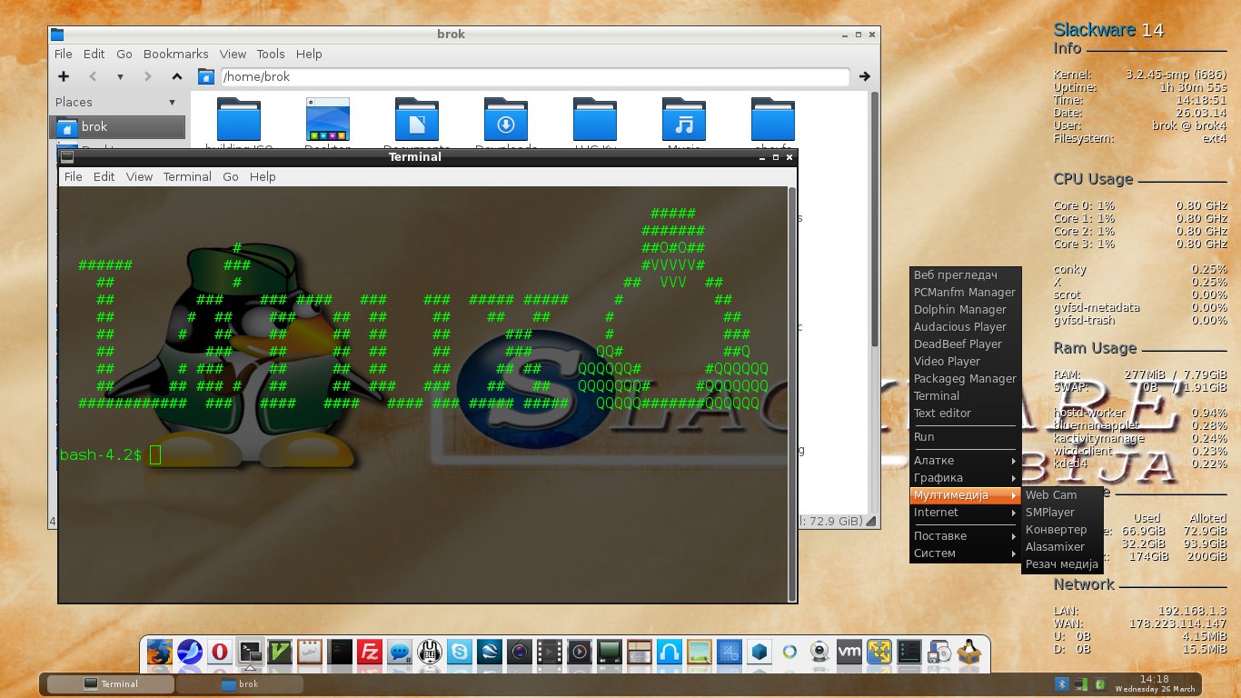Image resolution: width=1241 pixels, height=698 pixels.
Task: Switch to Terminal taskbar button
Action: (110, 684)
